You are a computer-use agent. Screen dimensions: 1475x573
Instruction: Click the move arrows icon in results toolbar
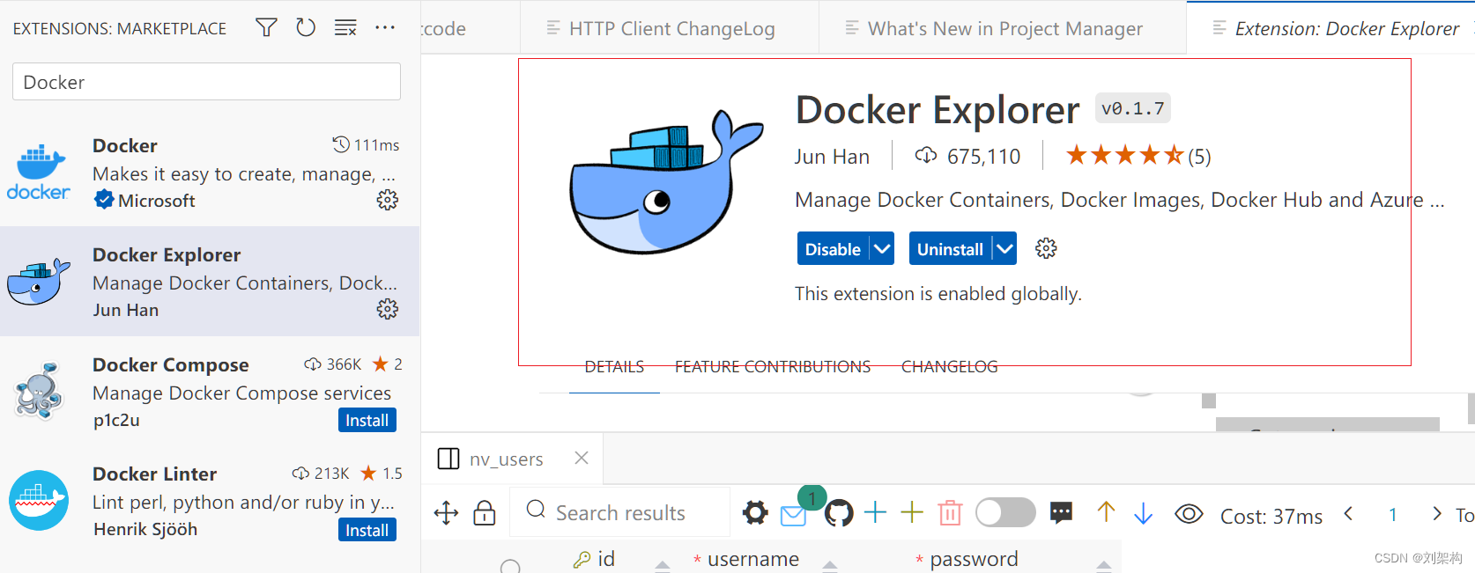coord(447,513)
